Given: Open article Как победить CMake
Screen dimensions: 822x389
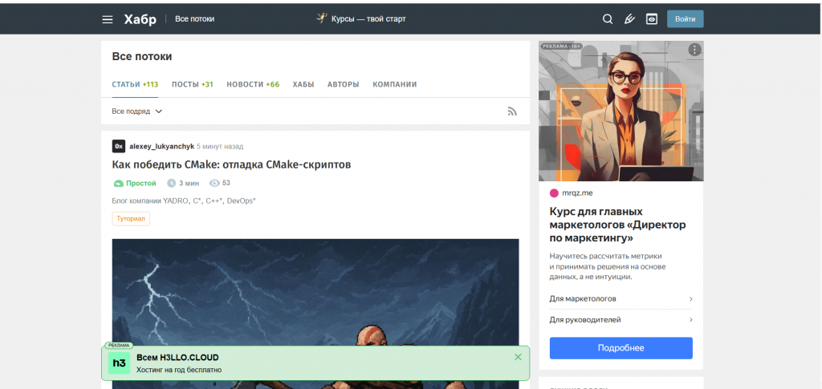Looking at the screenshot, I should [231, 164].
